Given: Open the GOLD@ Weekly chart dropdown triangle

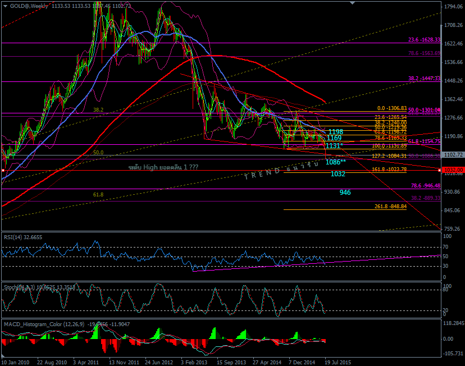Looking at the screenshot, I should (6, 6).
